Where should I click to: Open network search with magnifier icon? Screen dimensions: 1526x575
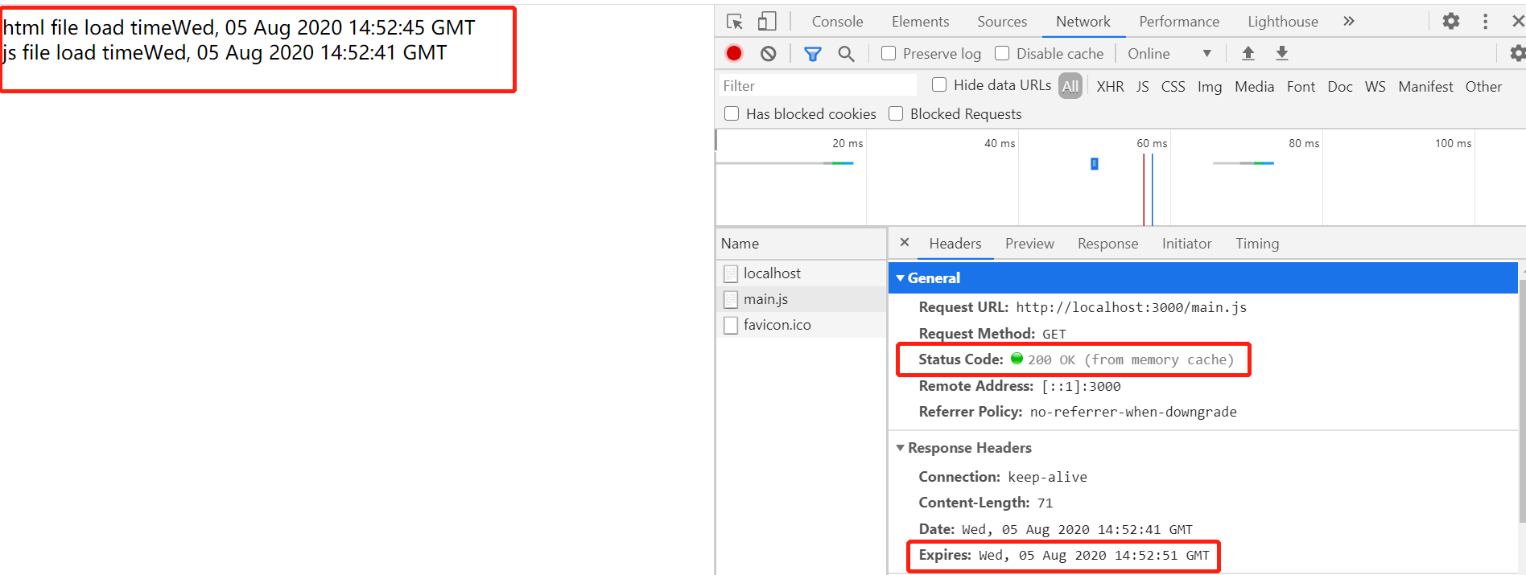(846, 54)
